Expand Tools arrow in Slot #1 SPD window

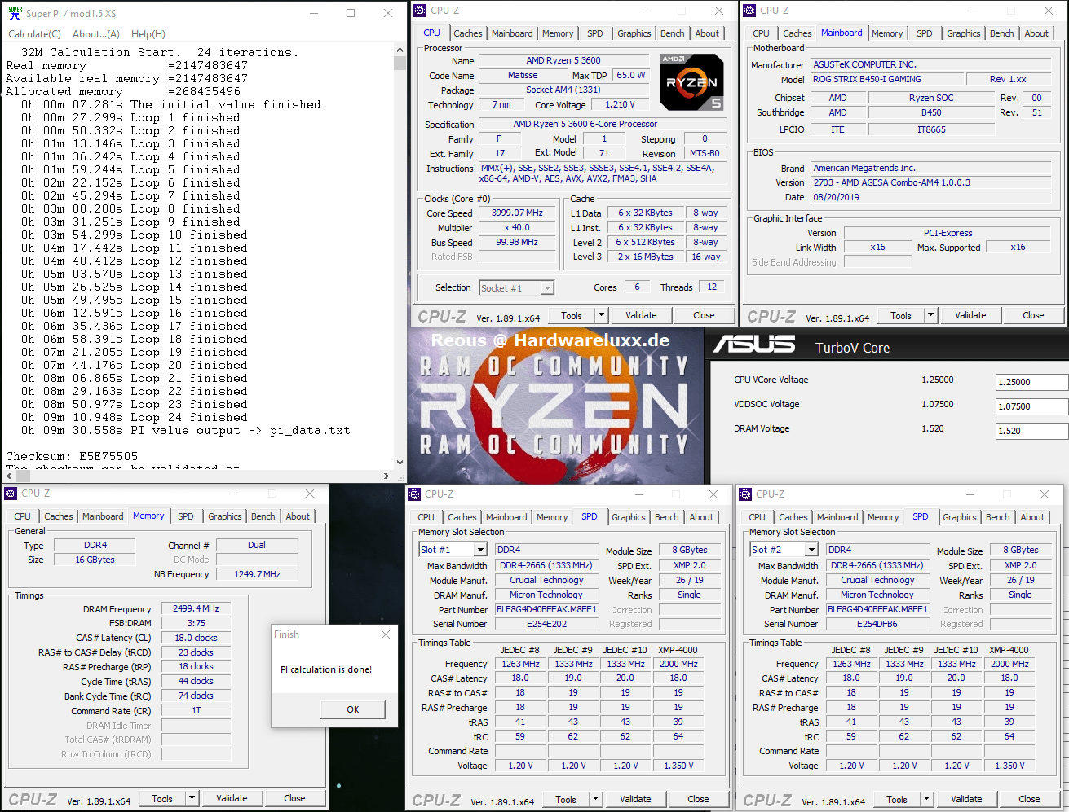tap(595, 799)
